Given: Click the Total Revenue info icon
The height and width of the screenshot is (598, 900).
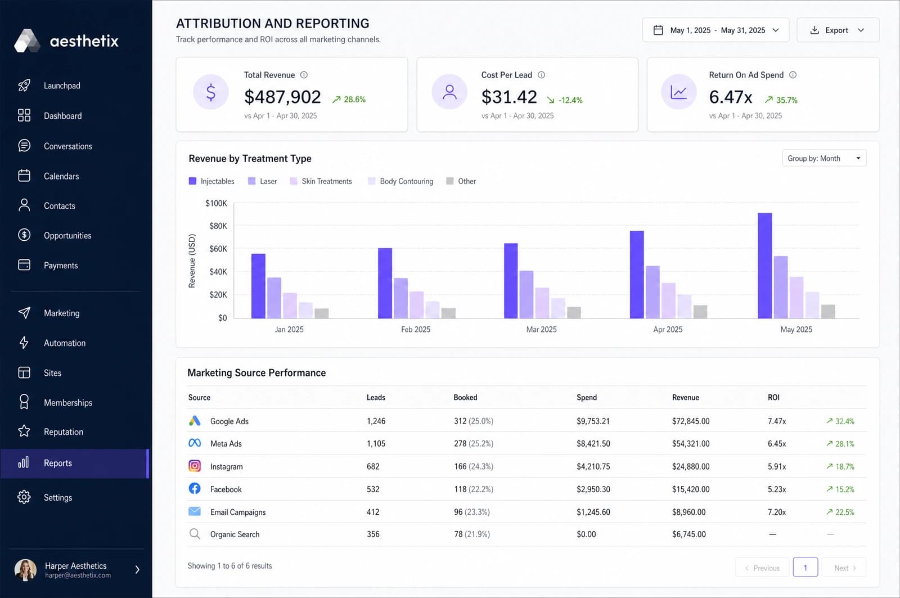Looking at the screenshot, I should coord(304,75).
